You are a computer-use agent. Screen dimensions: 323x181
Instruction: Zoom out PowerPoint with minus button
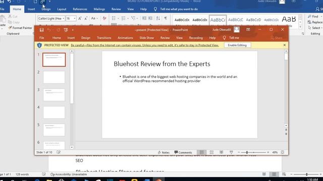tap(239, 152)
